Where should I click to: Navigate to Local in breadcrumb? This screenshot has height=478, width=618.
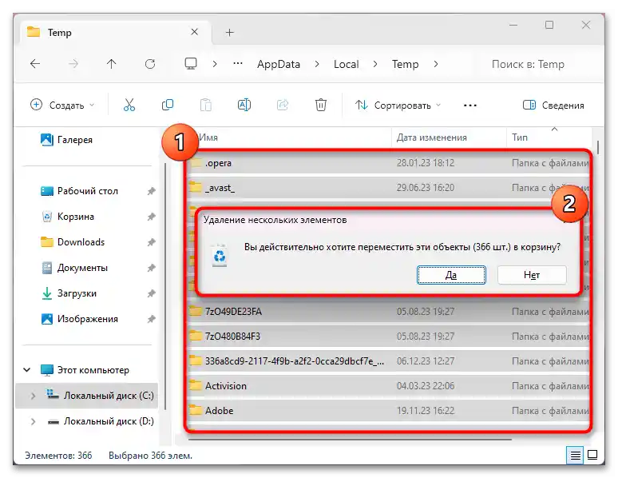point(346,64)
